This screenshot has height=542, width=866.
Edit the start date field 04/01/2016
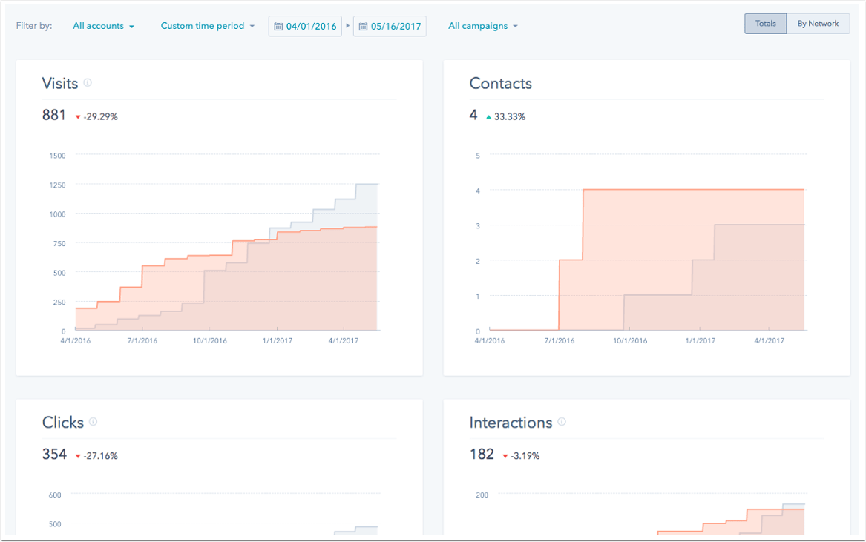click(x=305, y=26)
